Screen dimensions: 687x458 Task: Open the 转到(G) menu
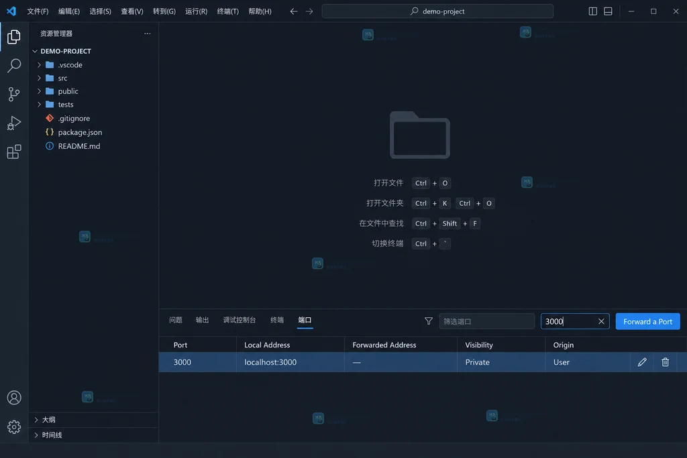point(164,11)
